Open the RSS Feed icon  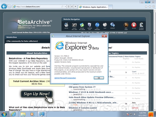point(126,26)
